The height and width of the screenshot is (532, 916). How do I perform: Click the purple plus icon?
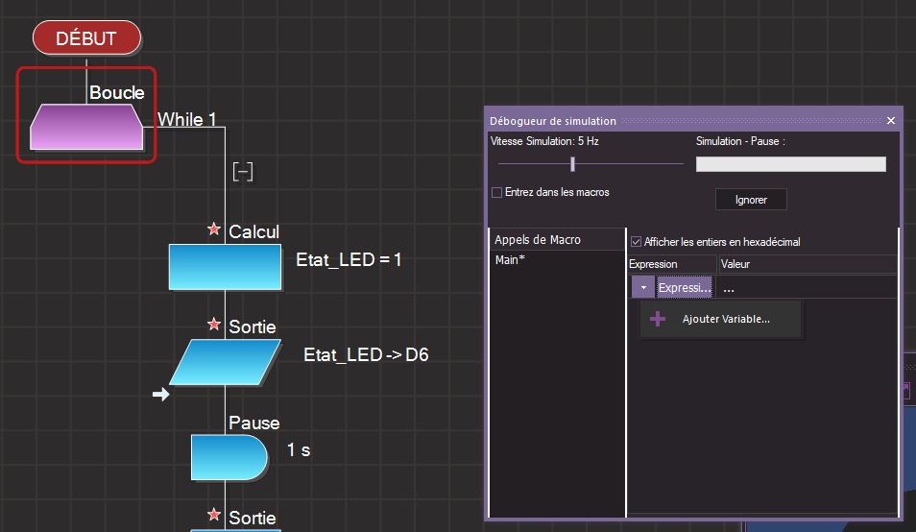(658, 319)
